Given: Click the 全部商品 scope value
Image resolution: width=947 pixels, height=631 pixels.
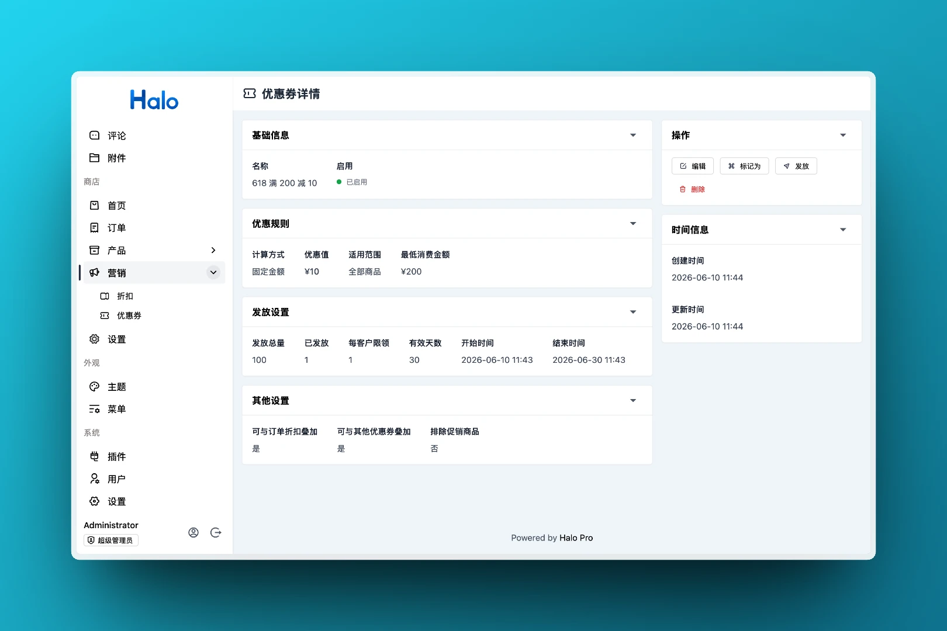Looking at the screenshot, I should 365,272.
